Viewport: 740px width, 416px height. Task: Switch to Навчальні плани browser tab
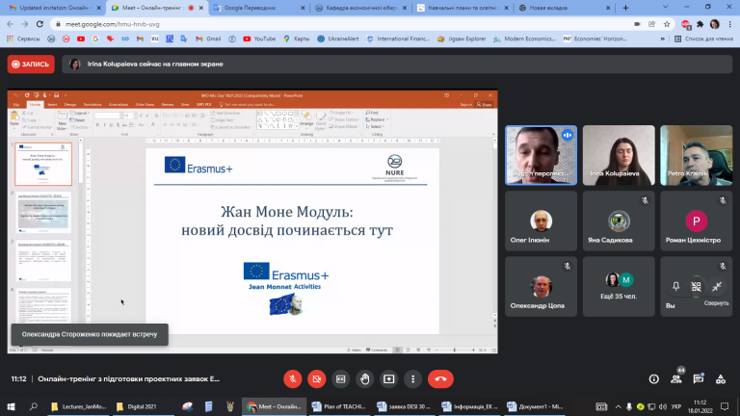click(x=462, y=8)
